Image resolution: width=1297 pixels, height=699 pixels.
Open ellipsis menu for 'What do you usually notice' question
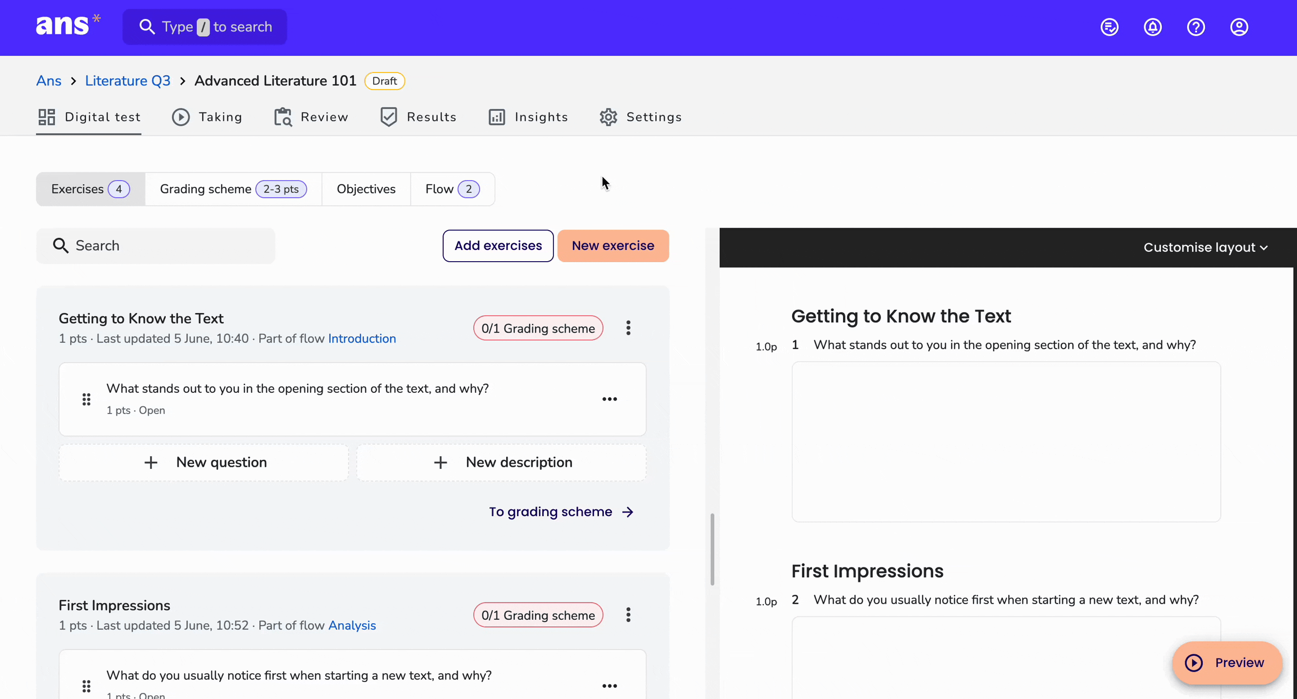pyautogui.click(x=610, y=686)
